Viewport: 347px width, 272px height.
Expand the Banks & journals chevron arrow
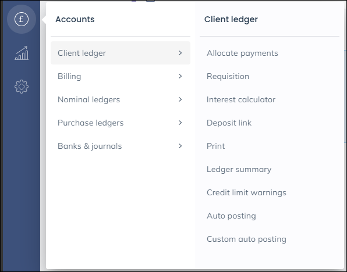tap(180, 146)
